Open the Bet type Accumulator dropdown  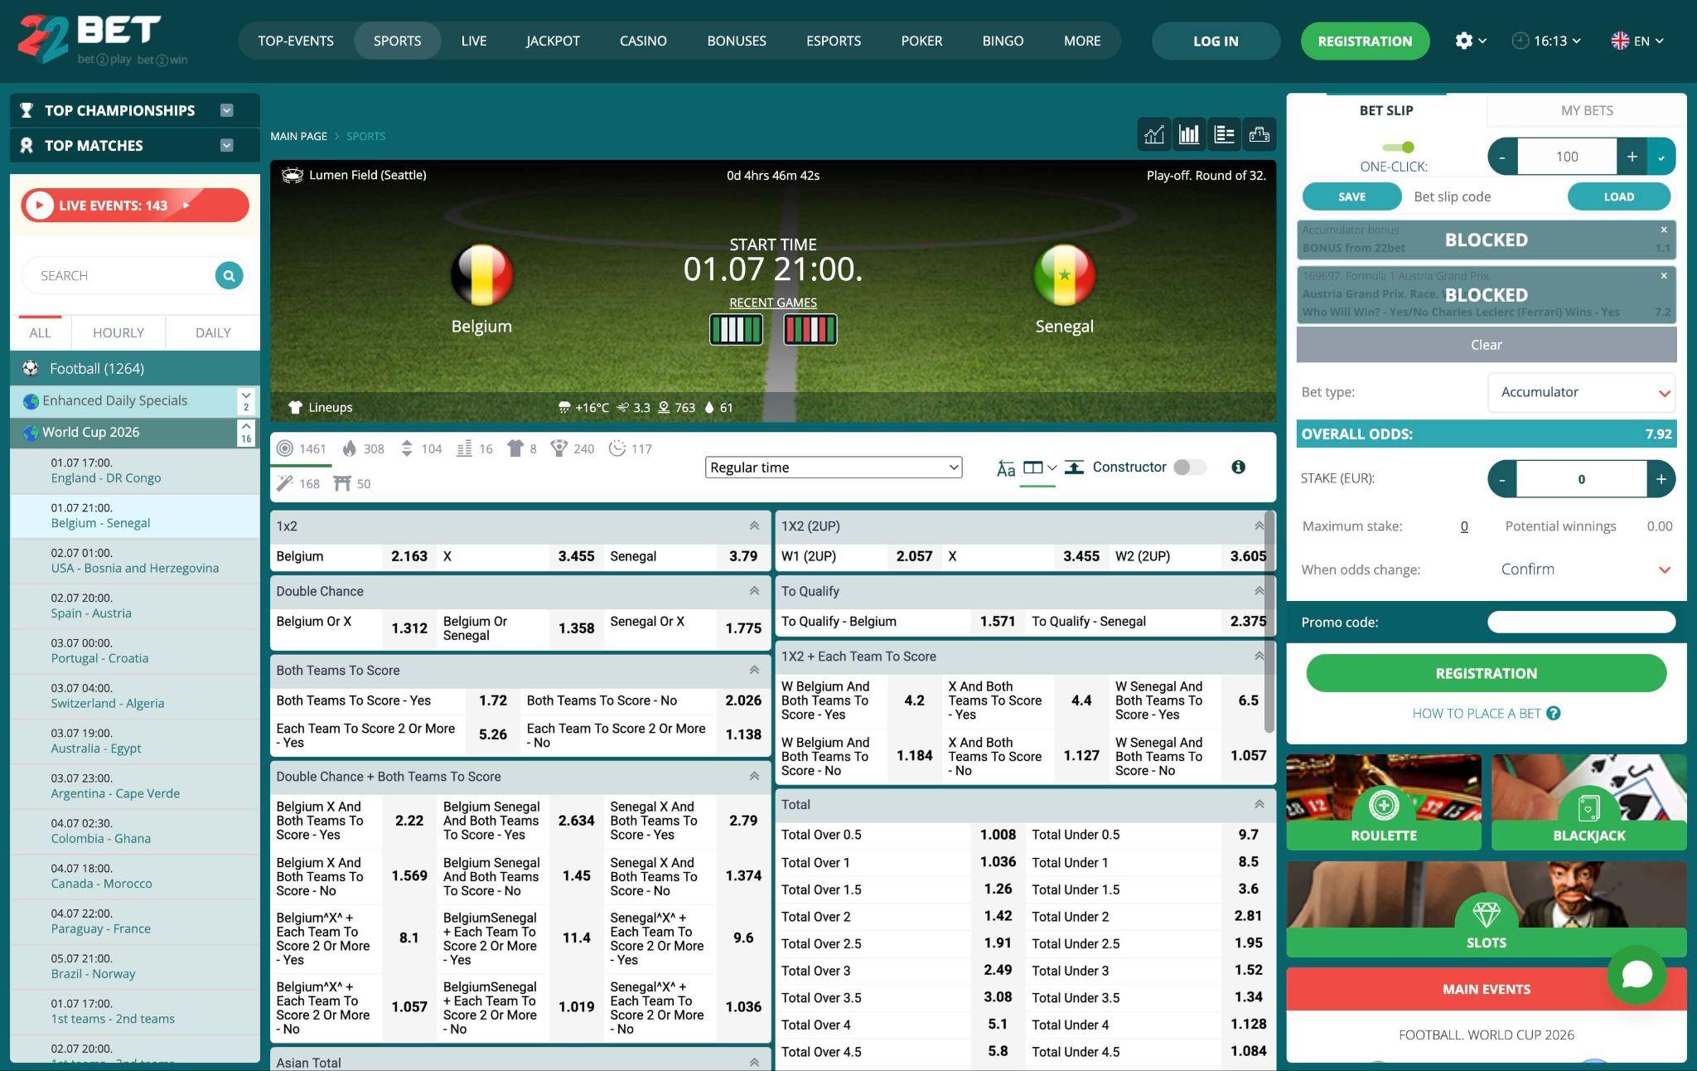pos(1582,392)
